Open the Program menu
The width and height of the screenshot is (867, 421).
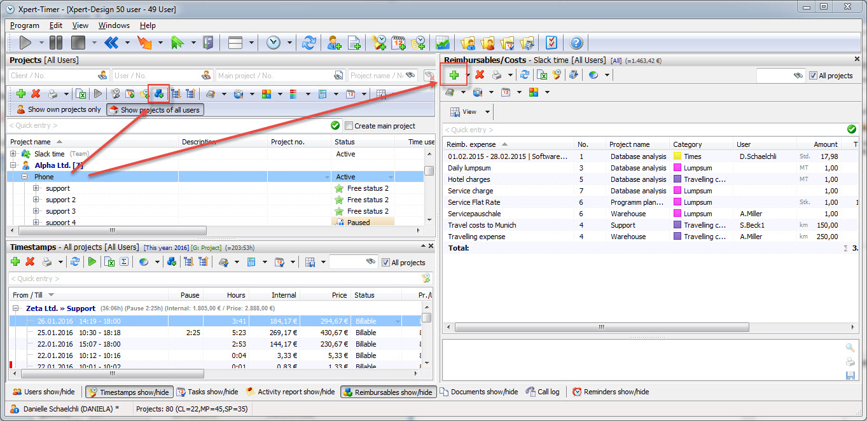(25, 25)
